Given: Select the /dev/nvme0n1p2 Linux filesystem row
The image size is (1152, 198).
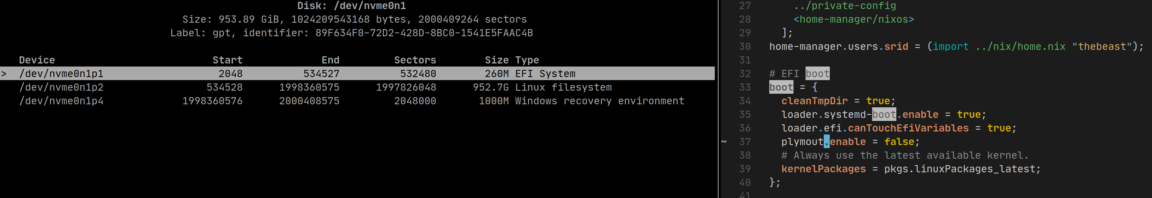Looking at the screenshot, I should pyautogui.click(x=357, y=87).
